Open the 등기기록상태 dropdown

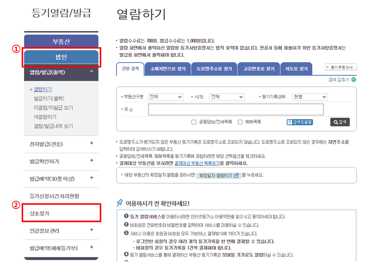(310, 97)
